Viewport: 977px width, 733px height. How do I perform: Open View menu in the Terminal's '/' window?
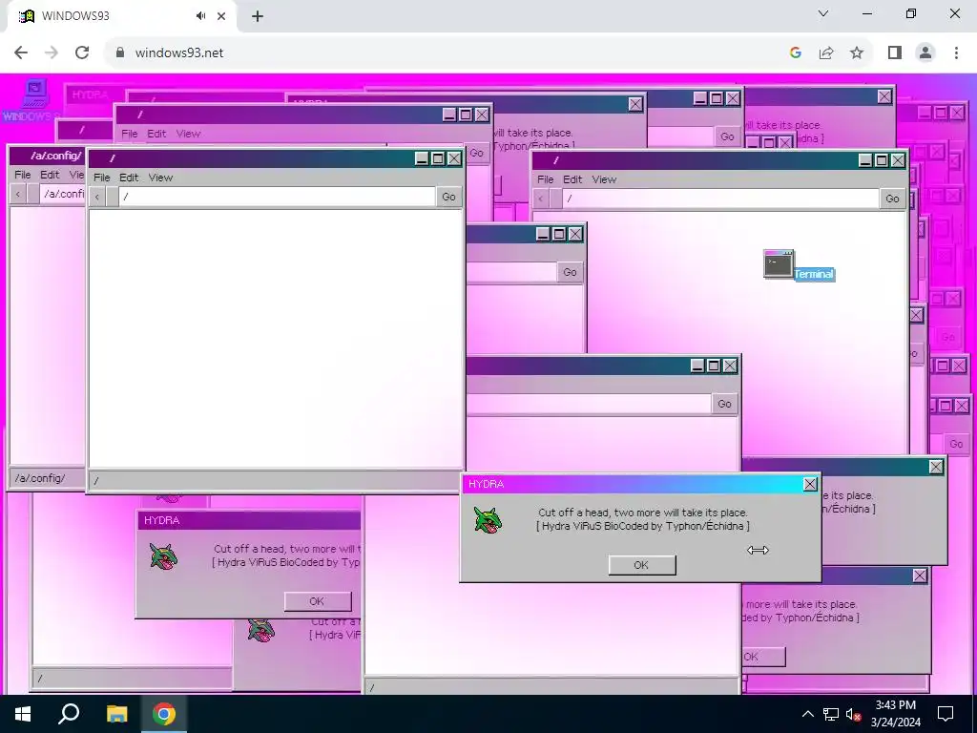point(604,179)
